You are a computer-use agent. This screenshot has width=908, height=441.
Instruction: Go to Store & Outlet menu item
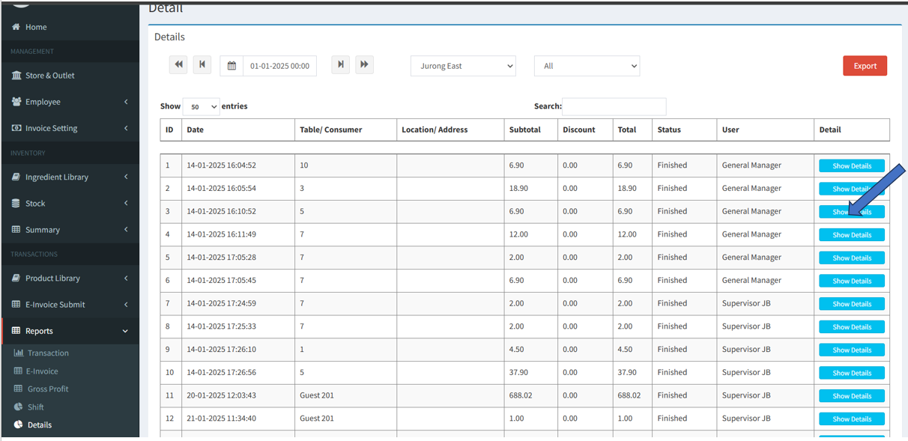tap(50, 76)
